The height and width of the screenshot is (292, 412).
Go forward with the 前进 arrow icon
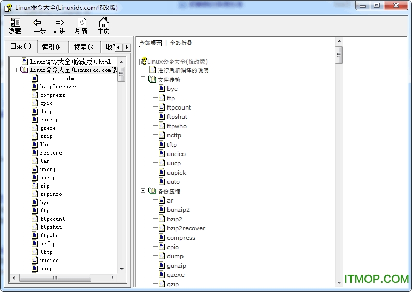(x=59, y=23)
